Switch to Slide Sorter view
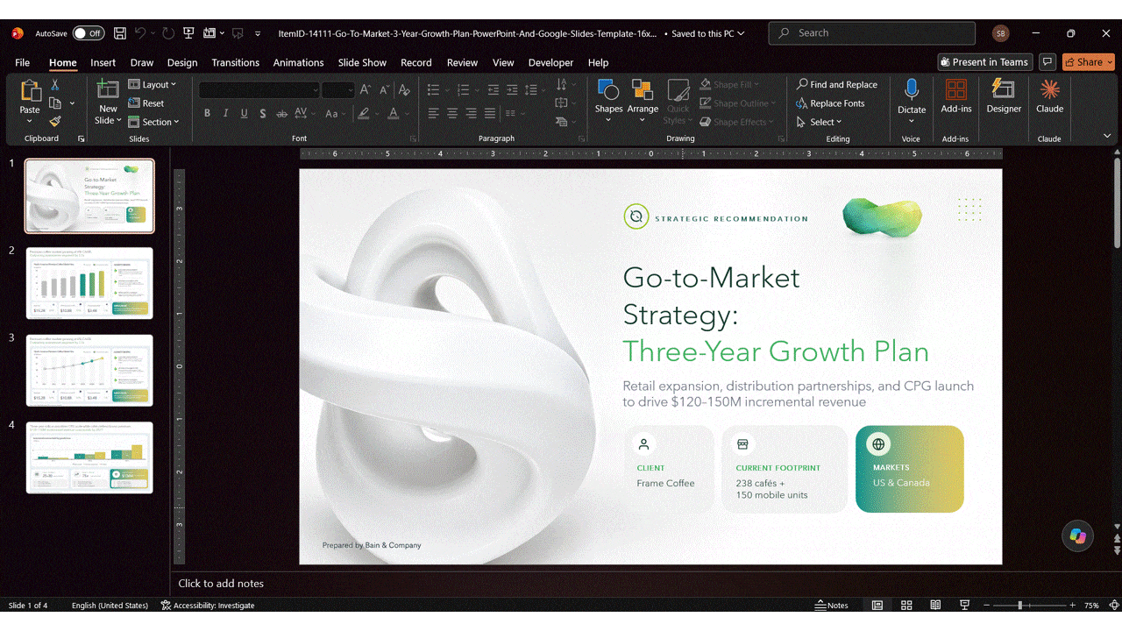 coord(906,606)
